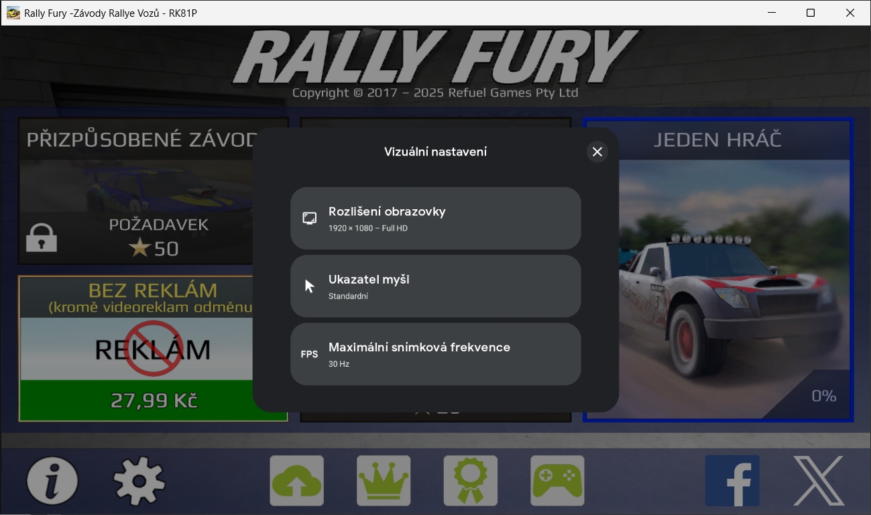The image size is (871, 515).
Task: Open game settings gear icon
Action: point(139,481)
